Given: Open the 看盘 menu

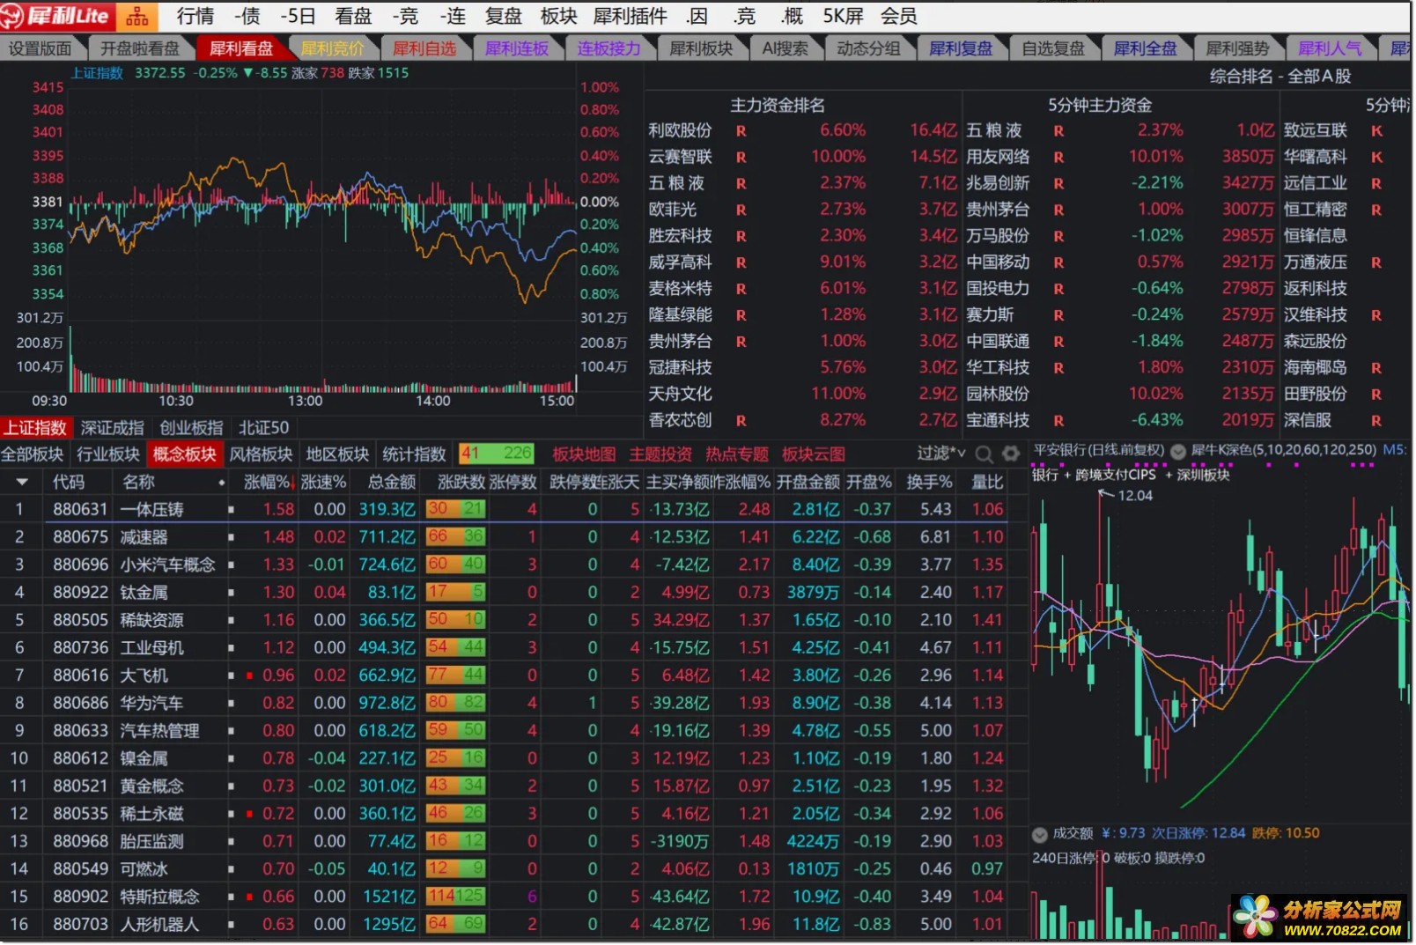Looking at the screenshot, I should pos(352,17).
